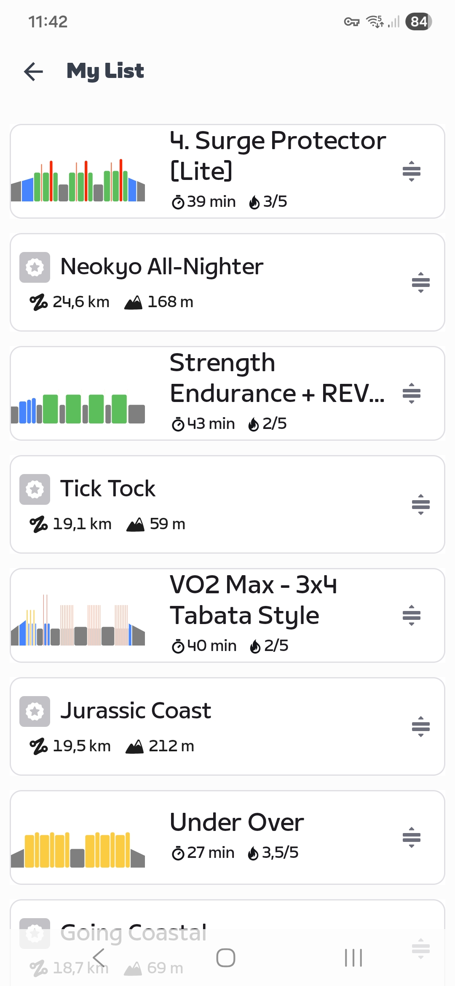Tap the Neokyo All-Nighter route badge icon
Viewport: 455px width, 986px height.
tap(35, 267)
